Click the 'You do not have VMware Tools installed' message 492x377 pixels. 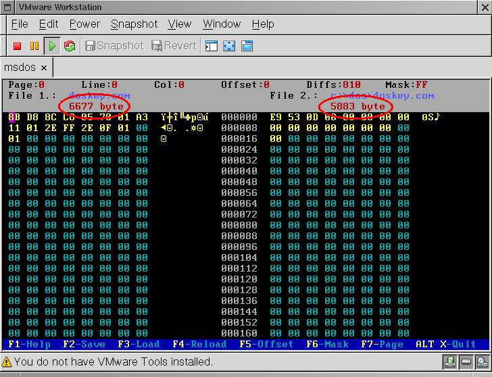pyautogui.click(x=114, y=362)
